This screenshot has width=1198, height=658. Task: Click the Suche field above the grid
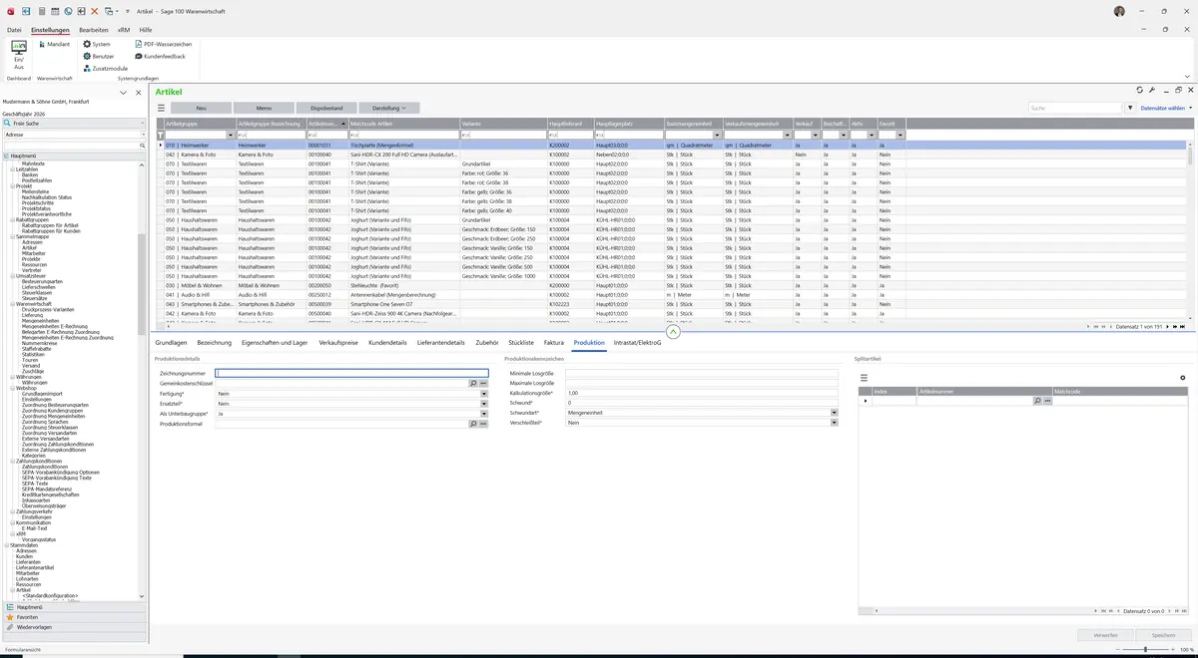click(x=1074, y=108)
